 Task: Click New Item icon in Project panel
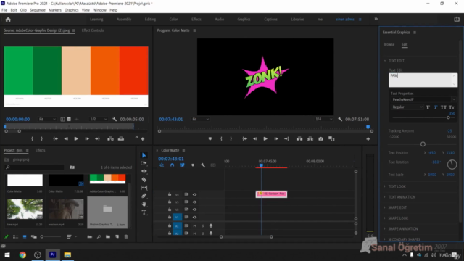(x=117, y=237)
